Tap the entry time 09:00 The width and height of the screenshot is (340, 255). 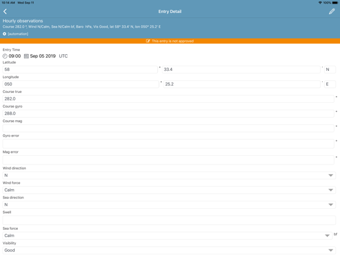pyautogui.click(x=15, y=56)
